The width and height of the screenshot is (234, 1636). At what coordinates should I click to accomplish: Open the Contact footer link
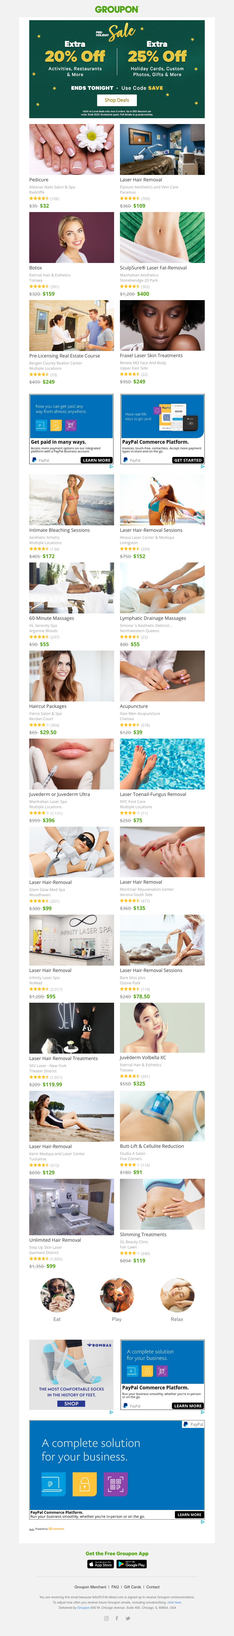coord(153,1587)
